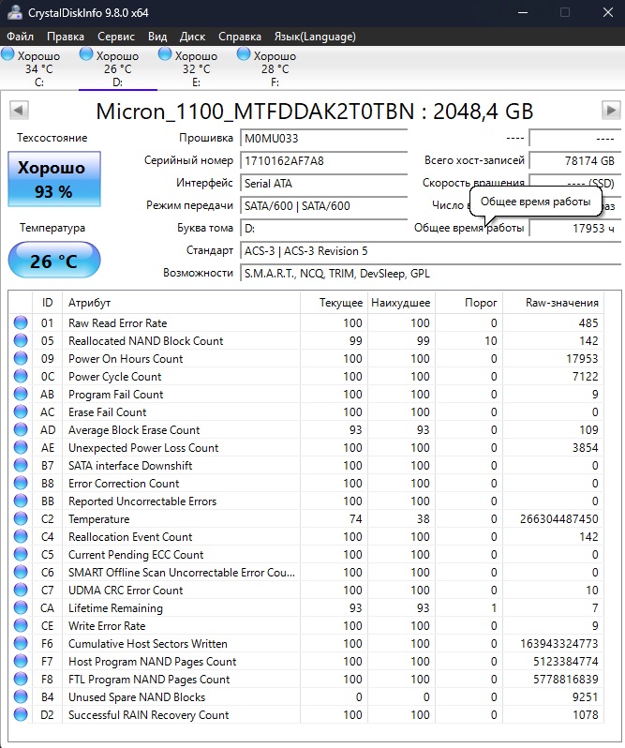This screenshot has width=625, height=748.
Task: Click the Хорошо 93 % health status button
Action: tap(53, 179)
